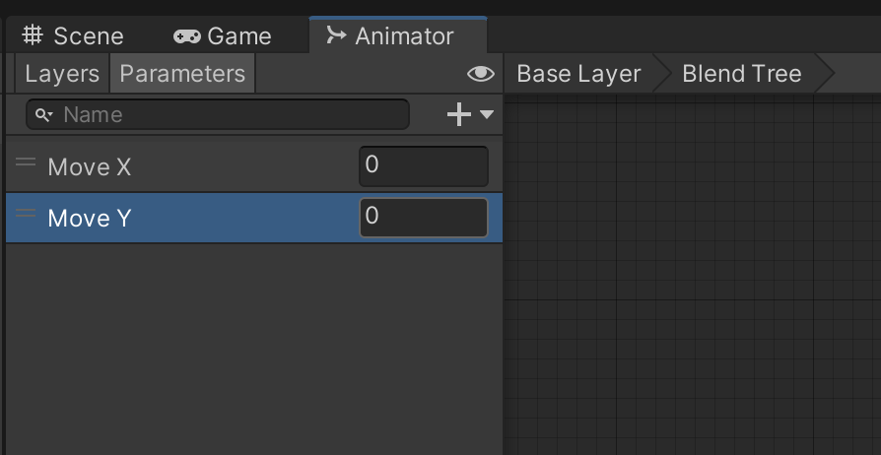The image size is (881, 455).
Task: Select the Move X parameter row
Action: click(x=197, y=166)
